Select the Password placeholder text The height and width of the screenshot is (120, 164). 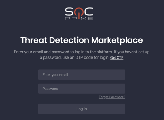click(50, 89)
